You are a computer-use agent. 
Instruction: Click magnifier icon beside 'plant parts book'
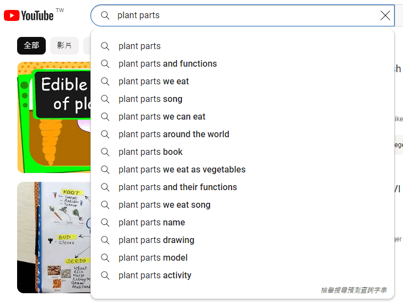click(105, 152)
